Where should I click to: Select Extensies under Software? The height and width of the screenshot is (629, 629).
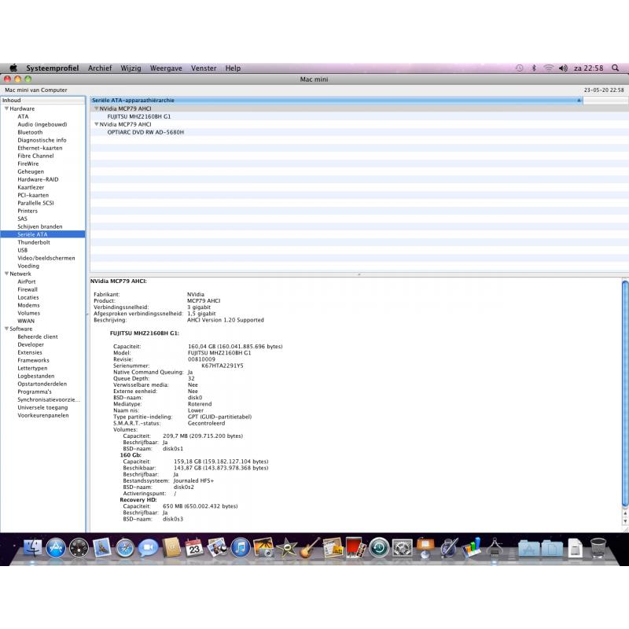tap(30, 352)
